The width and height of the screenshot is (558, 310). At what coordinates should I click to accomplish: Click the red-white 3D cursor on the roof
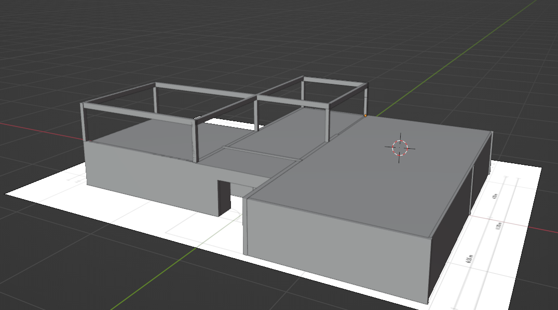tap(400, 148)
